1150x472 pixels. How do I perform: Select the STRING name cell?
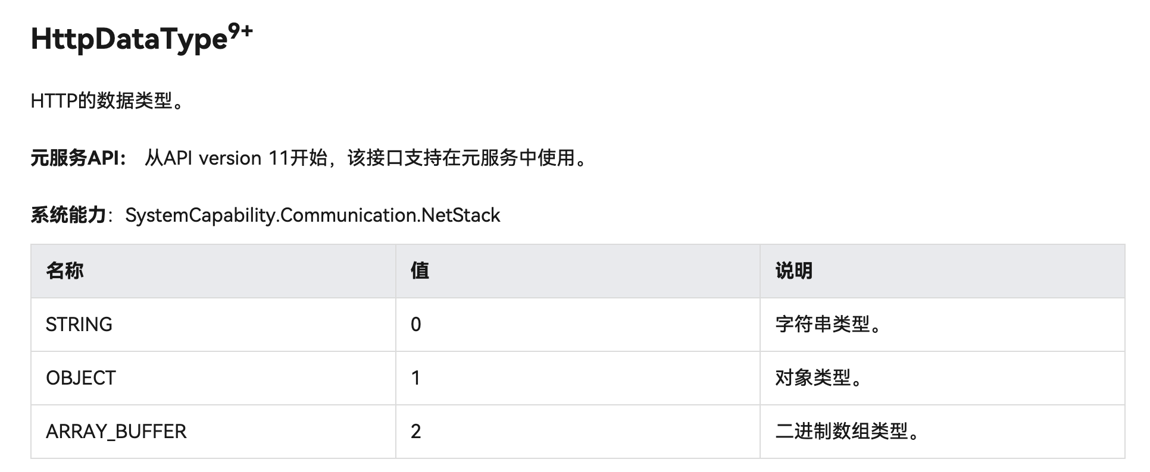pos(79,325)
